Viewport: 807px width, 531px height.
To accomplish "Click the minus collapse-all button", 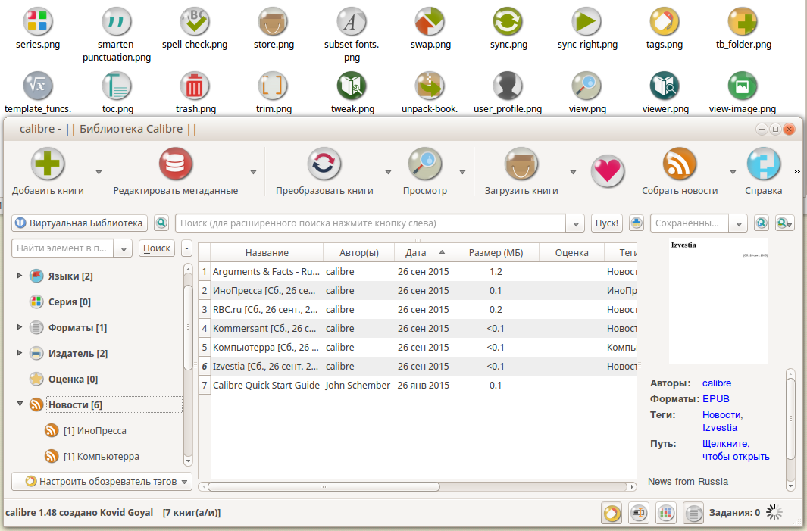I will click(x=187, y=248).
